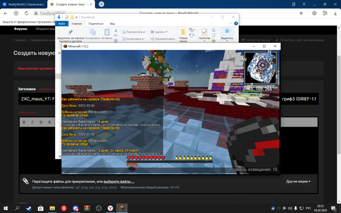Click Italic formatting button in editor
The image size is (341, 213).
point(32,122)
